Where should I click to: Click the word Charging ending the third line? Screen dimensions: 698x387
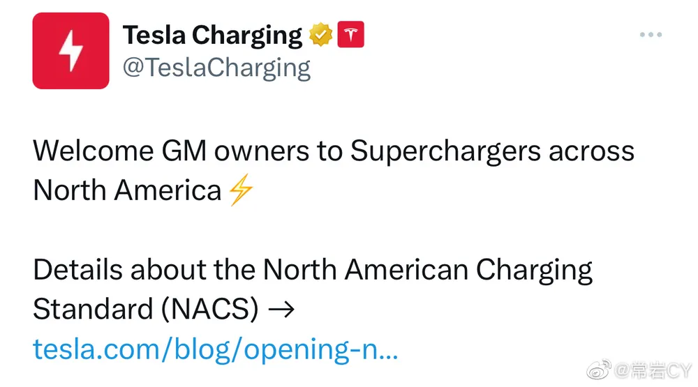(x=534, y=271)
